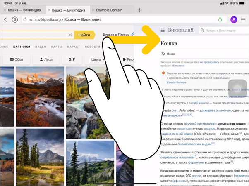Select the Видео search category
The image size is (249, 186).
pyautogui.click(x=41, y=47)
